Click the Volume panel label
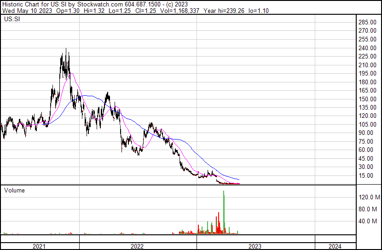This screenshot has height=250, width=382. click(x=14, y=190)
